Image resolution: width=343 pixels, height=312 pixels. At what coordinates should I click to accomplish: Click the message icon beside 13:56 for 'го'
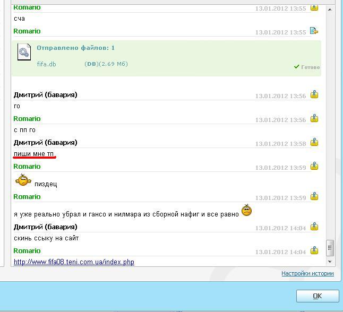[x=314, y=94]
